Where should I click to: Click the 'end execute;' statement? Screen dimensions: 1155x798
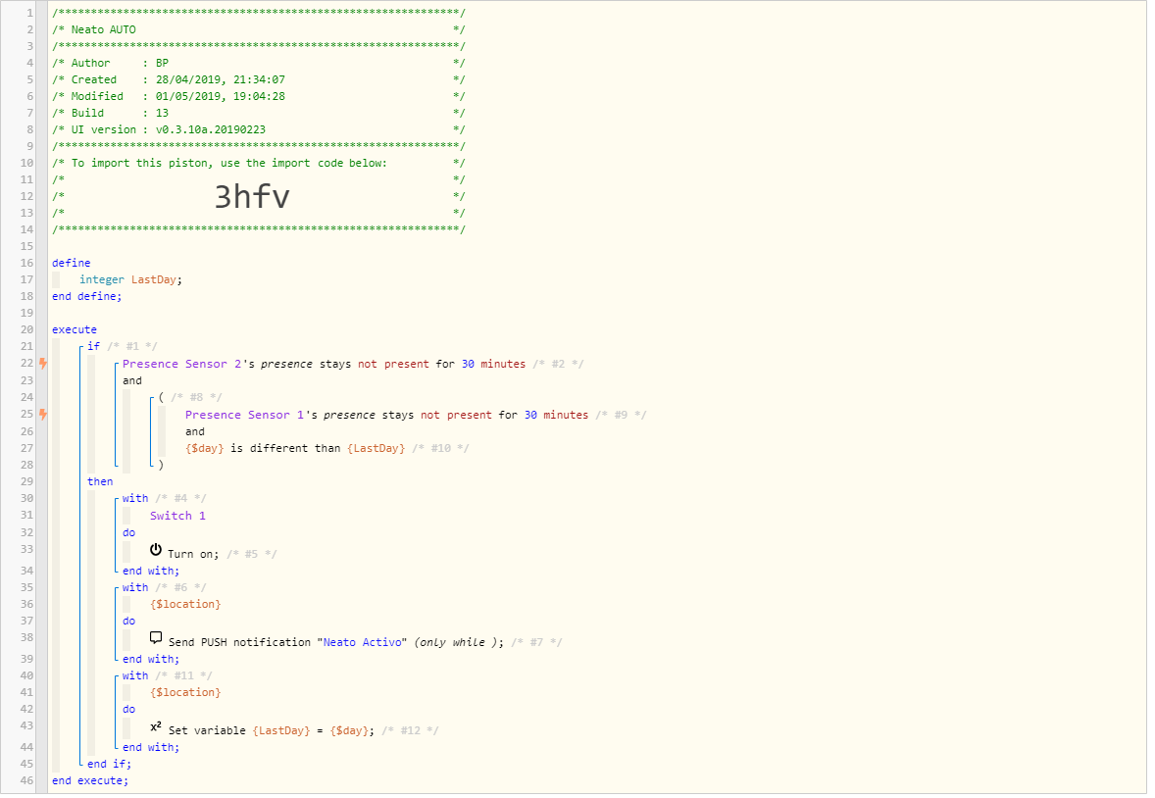coord(90,781)
